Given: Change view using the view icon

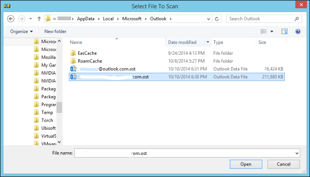Looking at the screenshot, I should pyautogui.click(x=264, y=31).
